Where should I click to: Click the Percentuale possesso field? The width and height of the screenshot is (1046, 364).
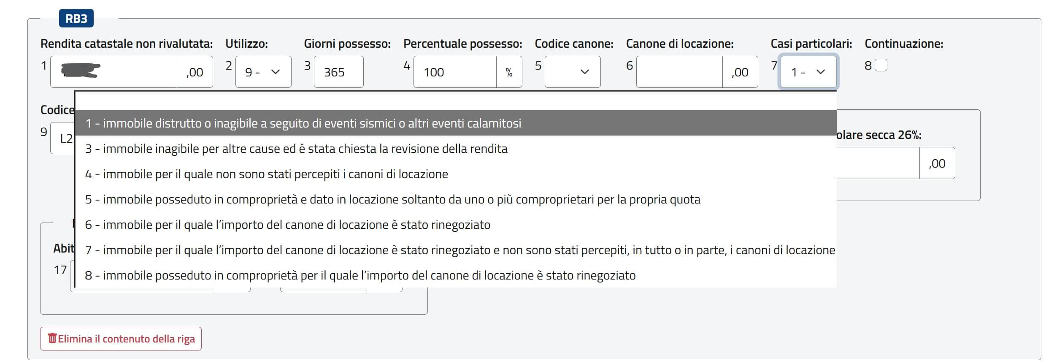click(x=455, y=72)
